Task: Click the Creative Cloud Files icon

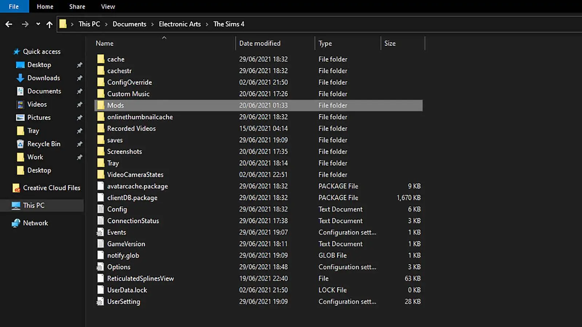Action: coord(16,188)
